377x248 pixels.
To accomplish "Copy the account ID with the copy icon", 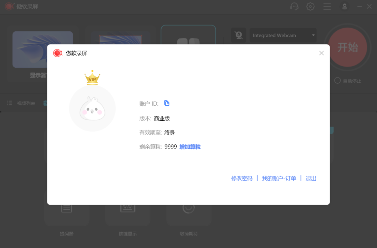I will [x=167, y=103].
